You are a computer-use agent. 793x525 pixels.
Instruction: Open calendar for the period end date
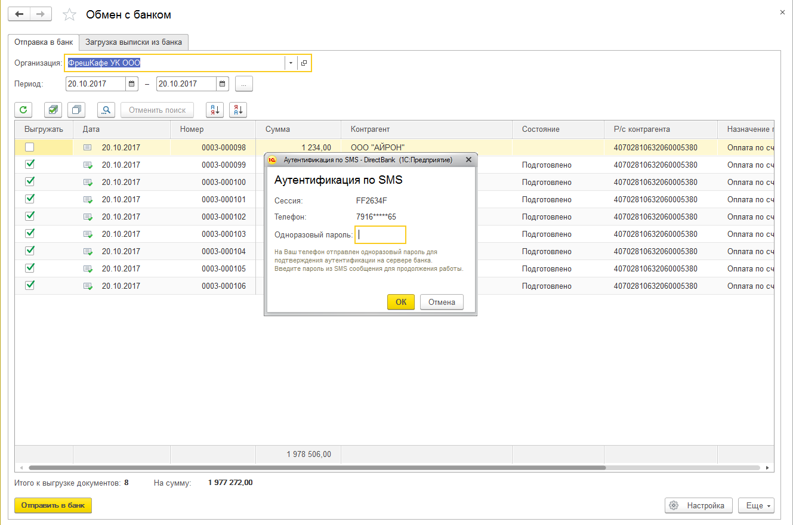coord(222,84)
